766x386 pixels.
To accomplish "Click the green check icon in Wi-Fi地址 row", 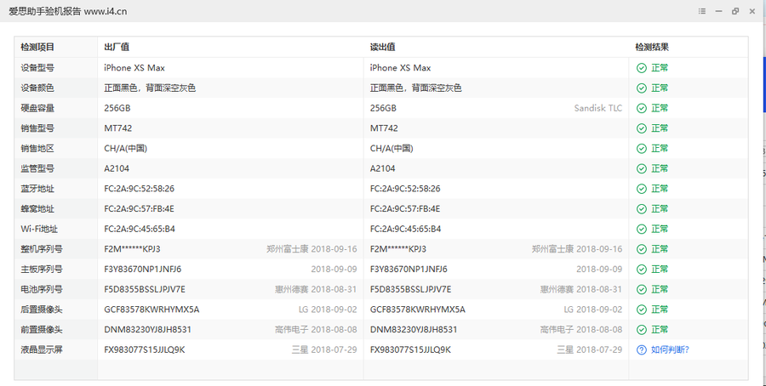I will click(642, 229).
